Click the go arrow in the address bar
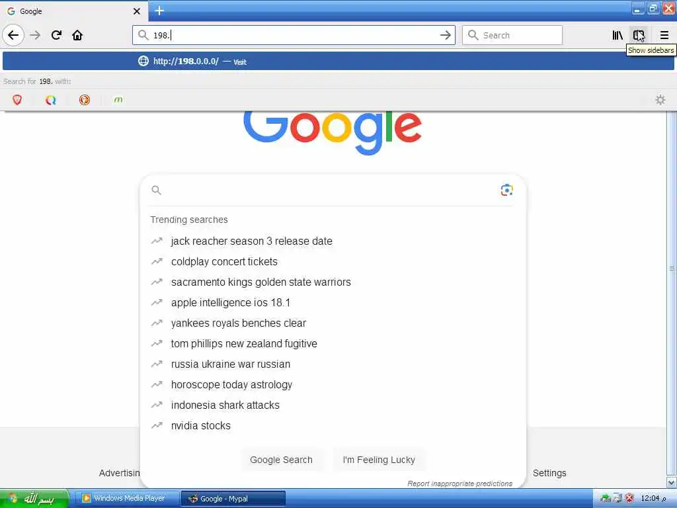677x508 pixels. click(x=445, y=36)
